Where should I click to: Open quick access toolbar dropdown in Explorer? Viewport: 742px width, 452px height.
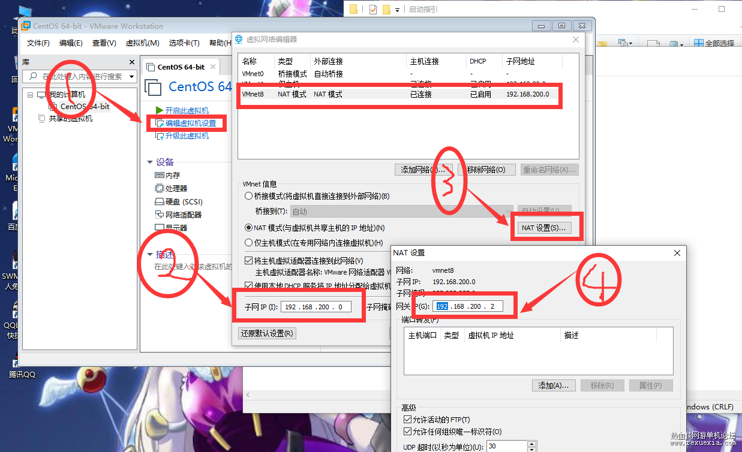pyautogui.click(x=397, y=10)
